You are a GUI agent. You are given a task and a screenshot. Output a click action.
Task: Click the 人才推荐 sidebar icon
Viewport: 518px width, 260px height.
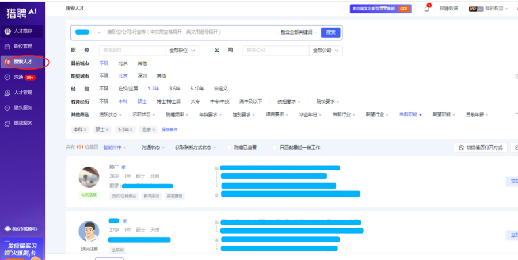[x=7, y=31]
